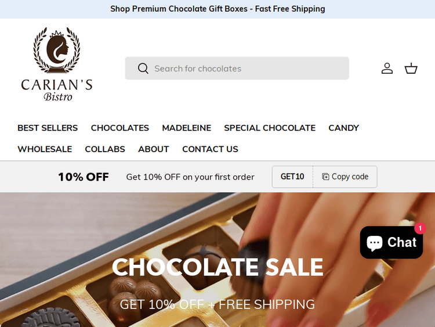This screenshot has width=435, height=327.
Task: Click the free shipping announcement bar
Action: click(x=217, y=9)
